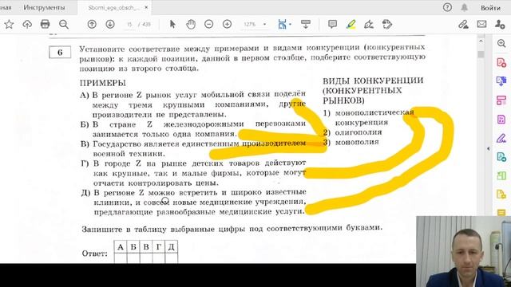Click the ПРИМЕРЫ column heading
Screen dimensions: 511x287
tap(103, 83)
